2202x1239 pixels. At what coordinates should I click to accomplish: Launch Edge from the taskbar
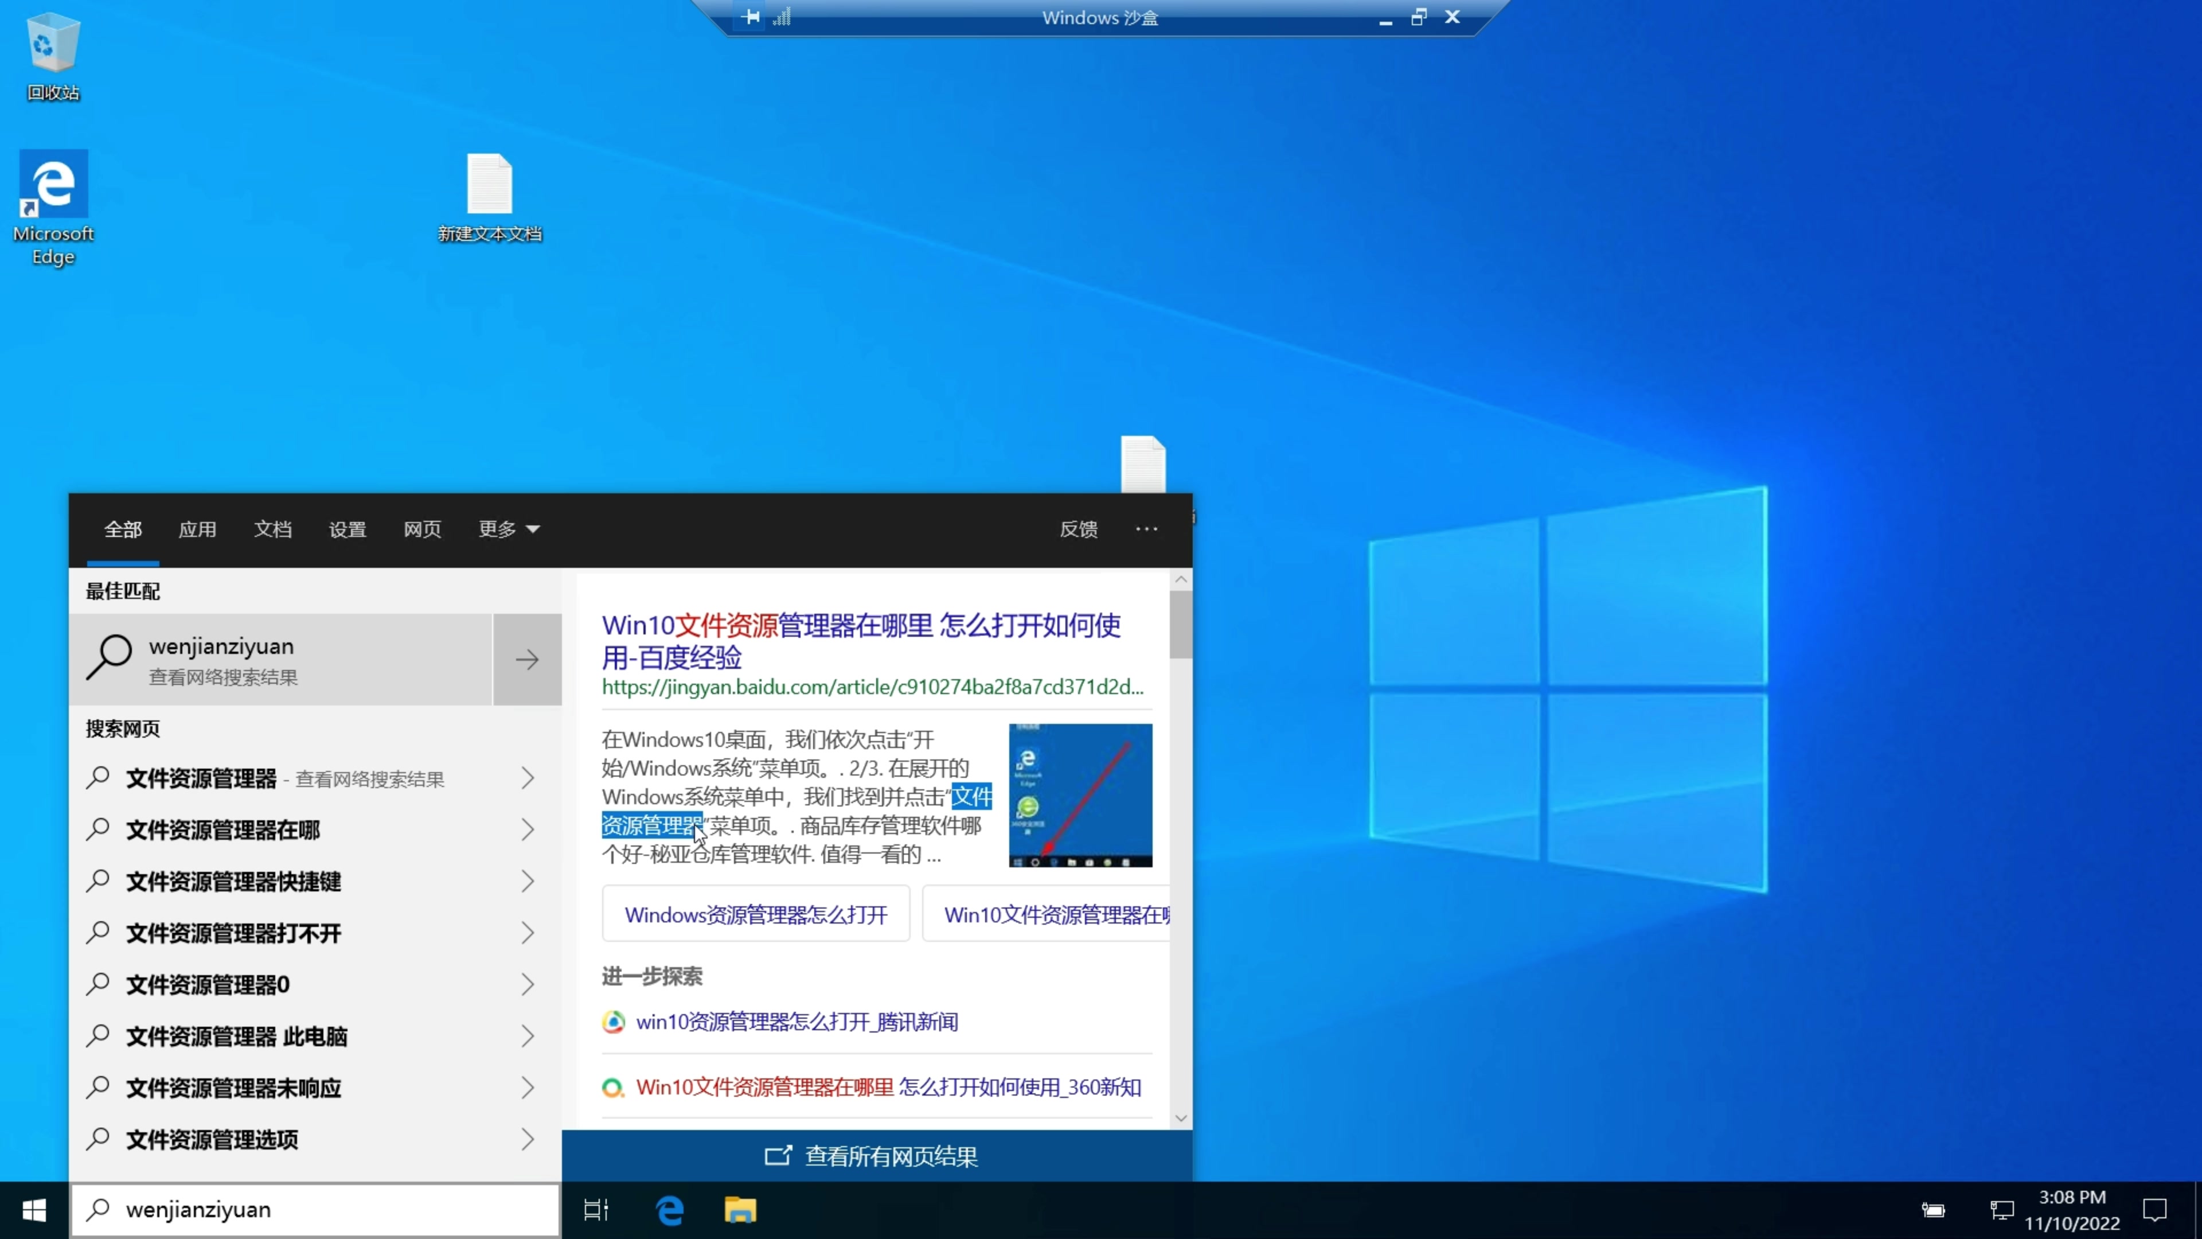pos(669,1210)
